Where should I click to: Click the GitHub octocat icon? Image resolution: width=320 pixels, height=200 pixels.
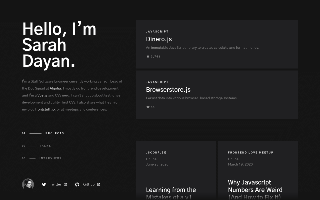pyautogui.click(x=77, y=184)
